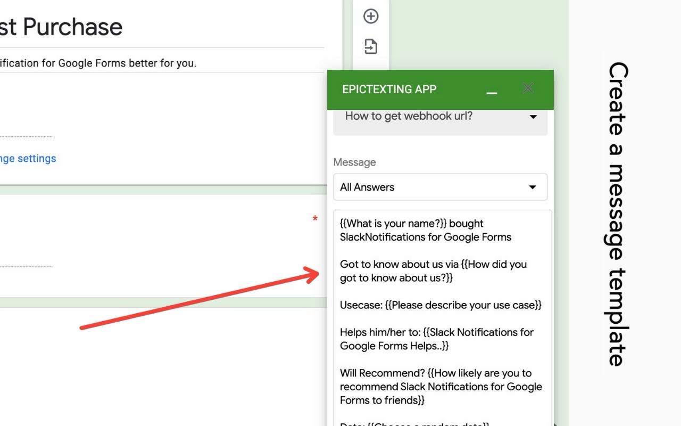Open the partially visible 'nge settings' link

(28, 158)
